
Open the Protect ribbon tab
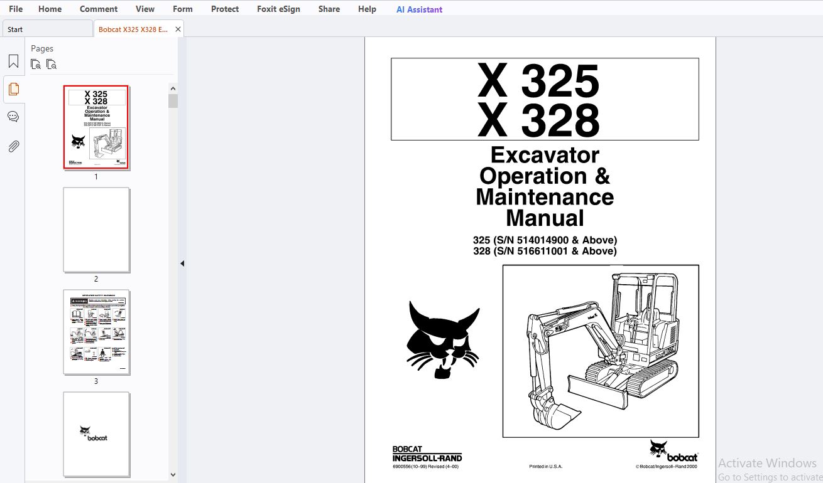225,9
